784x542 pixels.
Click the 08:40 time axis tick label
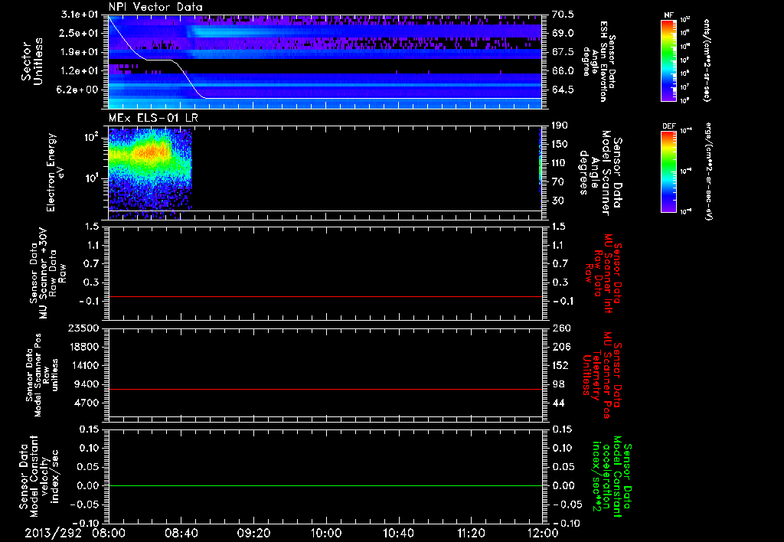[x=181, y=532]
